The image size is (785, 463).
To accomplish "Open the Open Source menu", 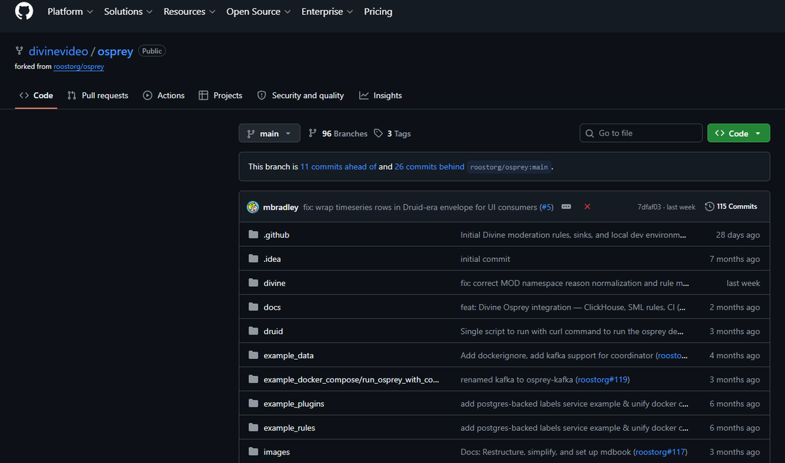I will [x=259, y=12].
